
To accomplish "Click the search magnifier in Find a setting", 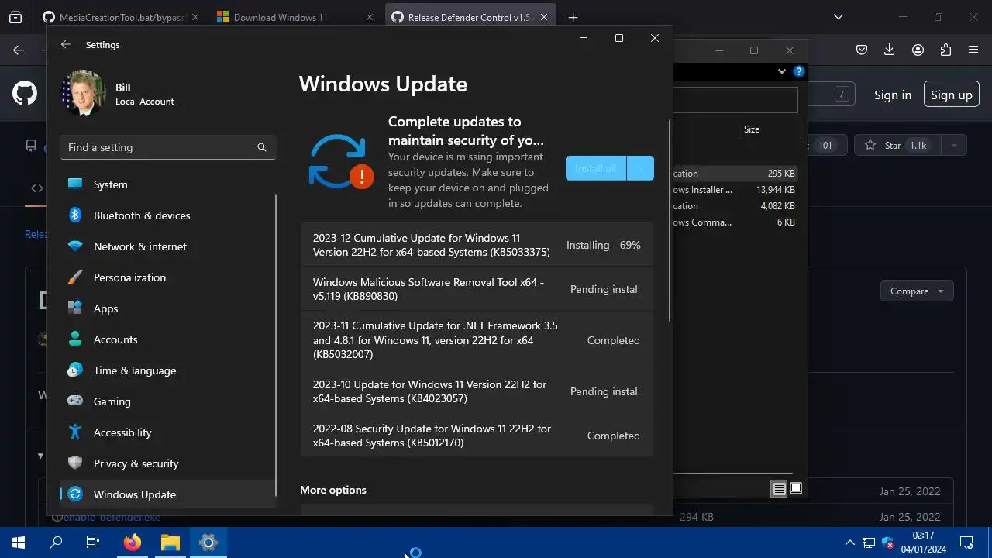I will (x=262, y=147).
